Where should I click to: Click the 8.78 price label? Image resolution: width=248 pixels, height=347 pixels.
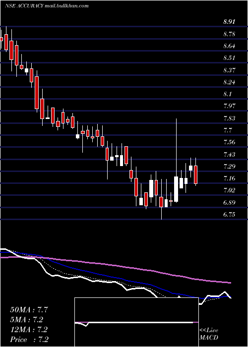(x=229, y=34)
